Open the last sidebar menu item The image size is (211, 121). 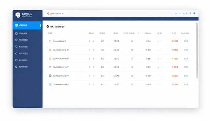[21, 67]
